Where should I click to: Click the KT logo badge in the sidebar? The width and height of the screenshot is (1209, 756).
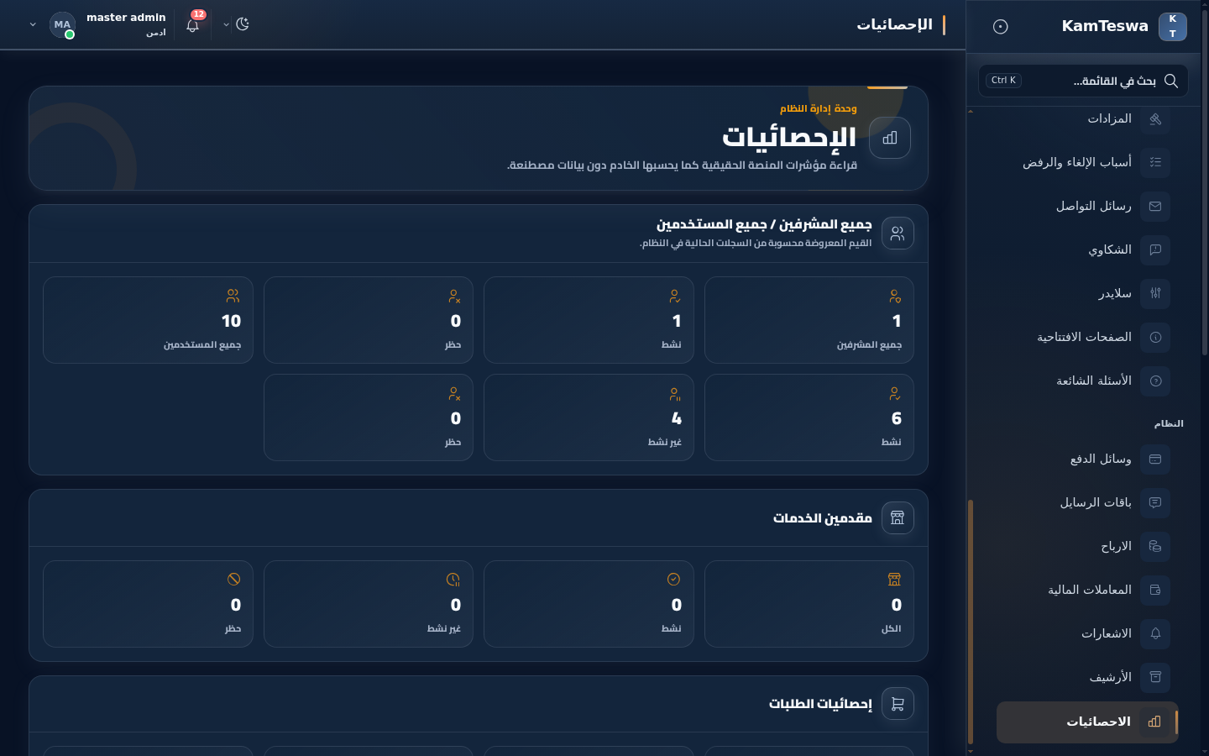pos(1173,27)
